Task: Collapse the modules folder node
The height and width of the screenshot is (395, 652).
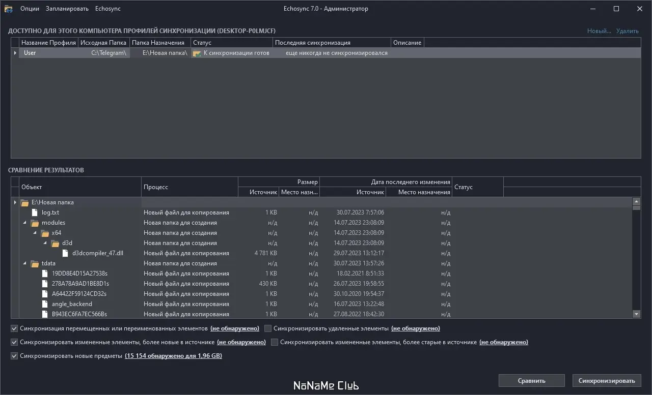Action: tap(25, 223)
